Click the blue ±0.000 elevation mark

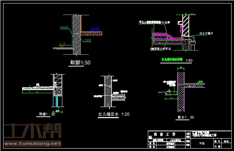[95, 29]
